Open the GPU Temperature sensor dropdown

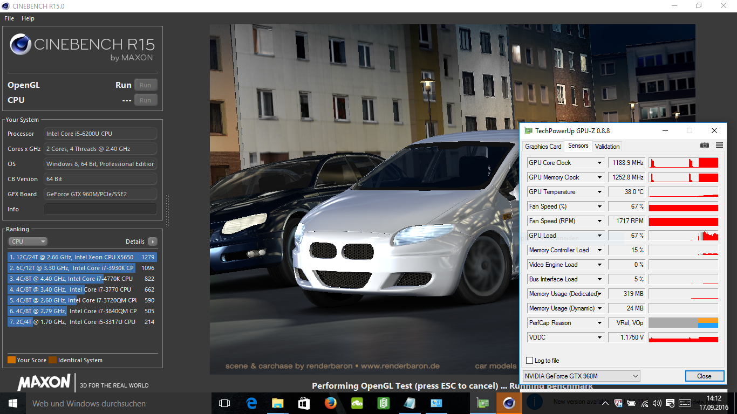point(599,192)
